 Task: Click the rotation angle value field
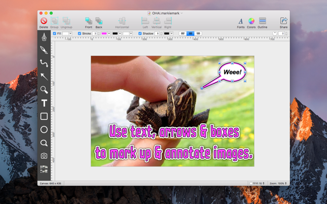[x=282, y=33]
